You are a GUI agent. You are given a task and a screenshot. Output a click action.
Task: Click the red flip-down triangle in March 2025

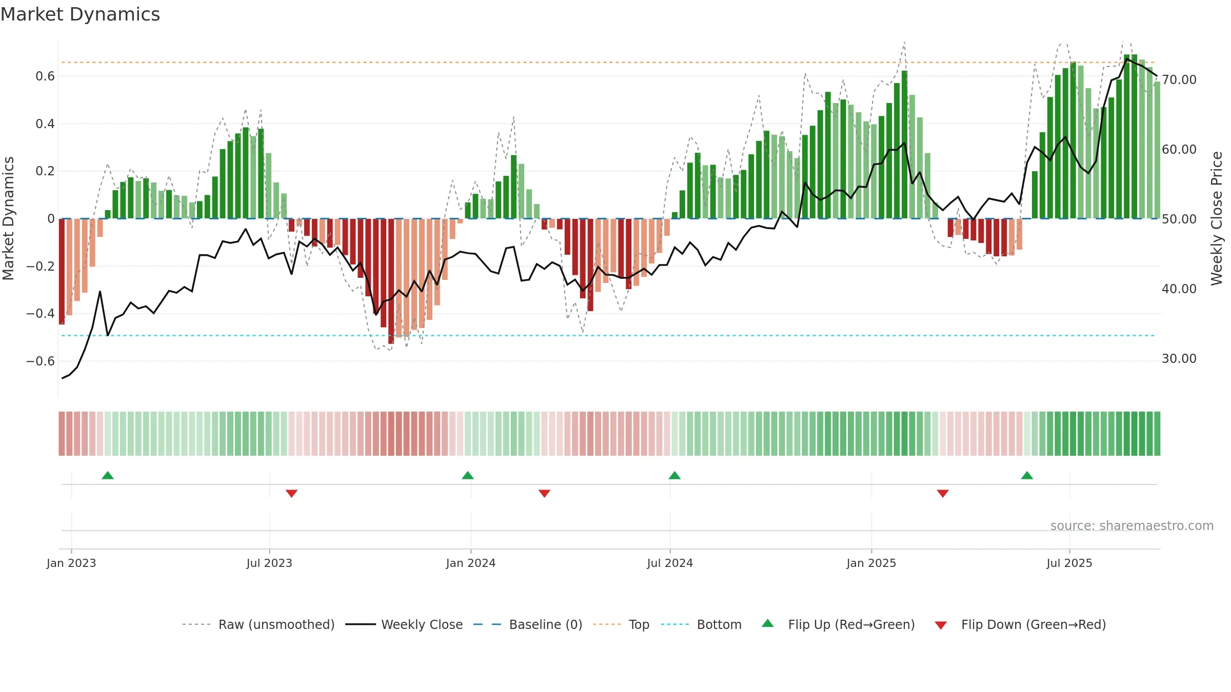tap(943, 493)
